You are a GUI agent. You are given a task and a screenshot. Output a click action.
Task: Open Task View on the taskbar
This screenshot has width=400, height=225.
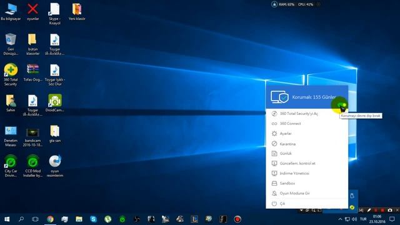pyautogui.click(x=35, y=219)
